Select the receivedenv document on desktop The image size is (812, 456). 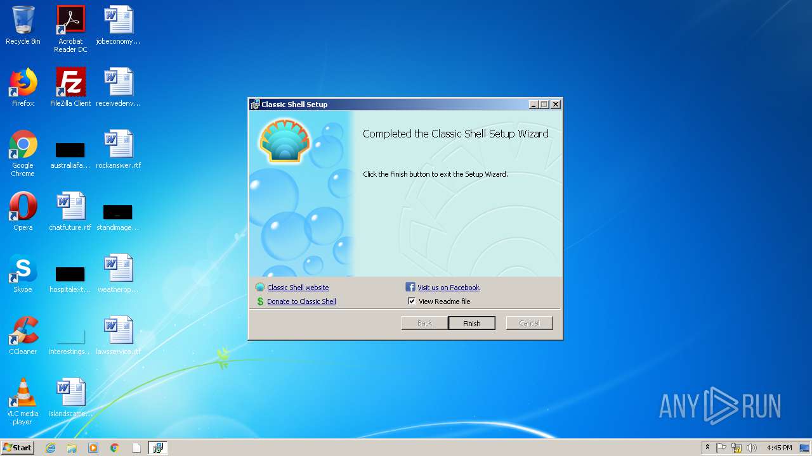point(118,87)
